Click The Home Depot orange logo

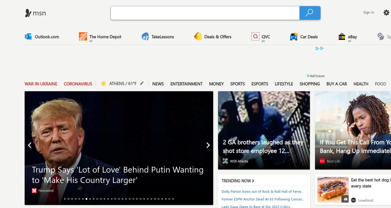click(x=83, y=37)
